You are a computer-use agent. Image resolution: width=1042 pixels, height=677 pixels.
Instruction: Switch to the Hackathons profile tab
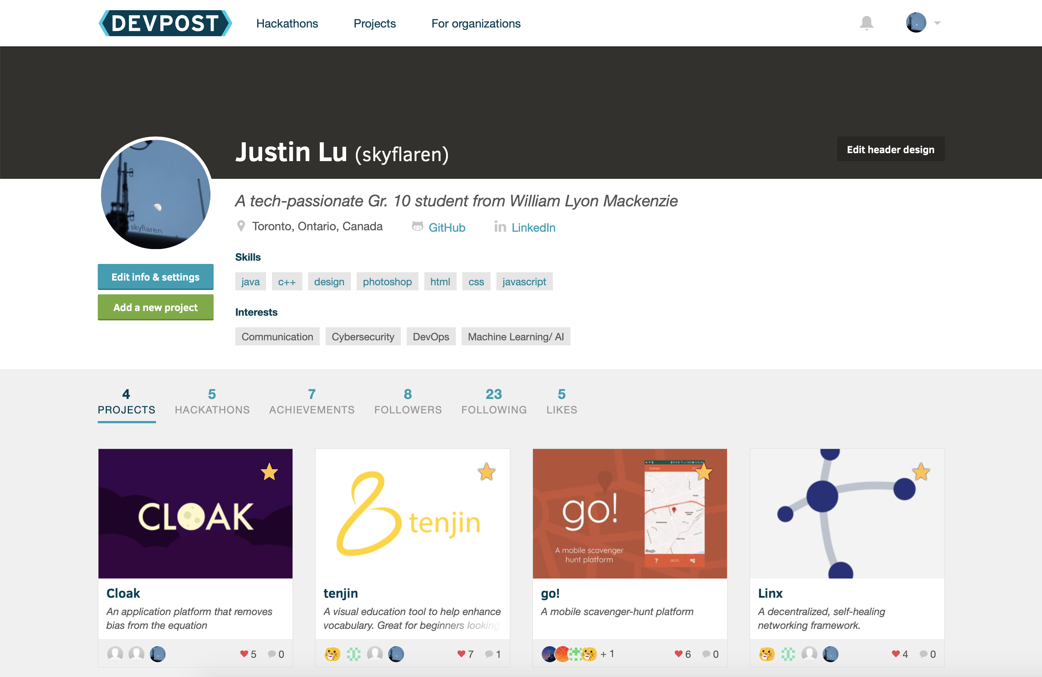(212, 401)
